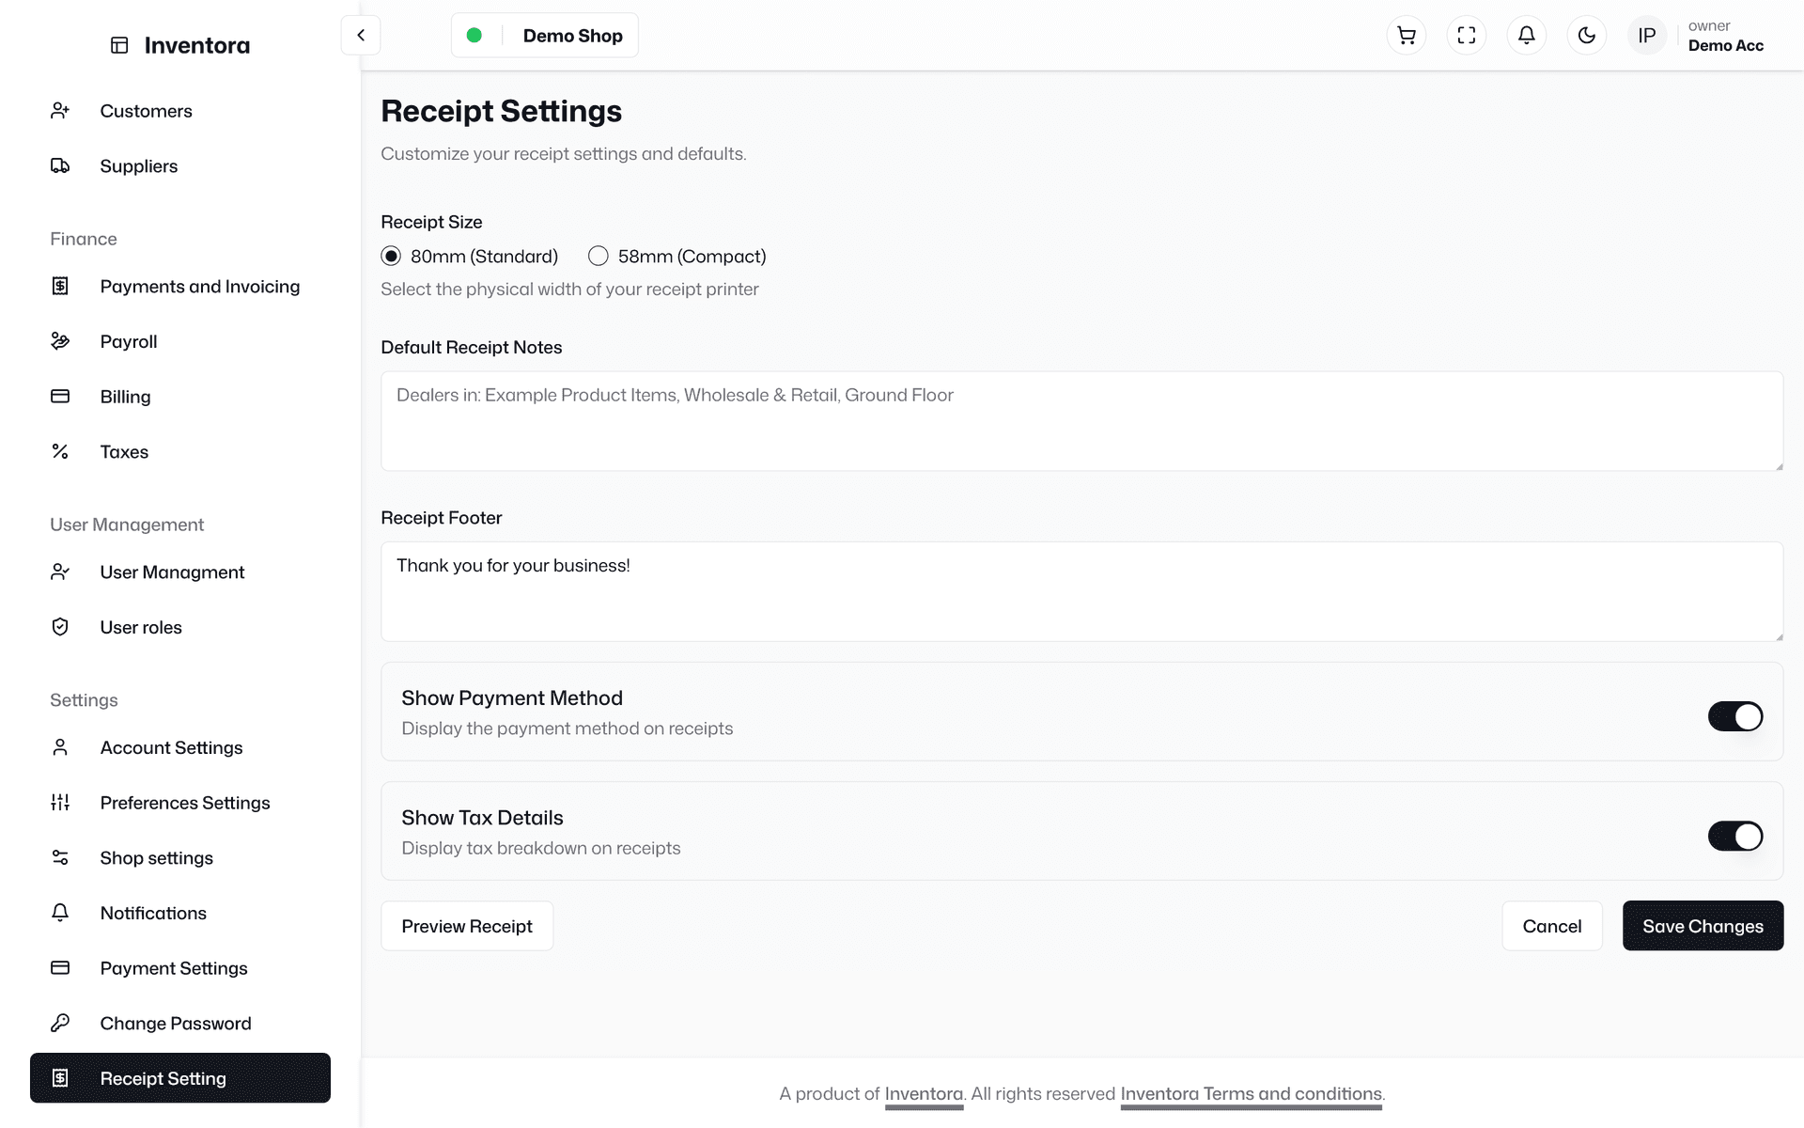
Task: Click the IP user avatar
Action: click(x=1647, y=36)
